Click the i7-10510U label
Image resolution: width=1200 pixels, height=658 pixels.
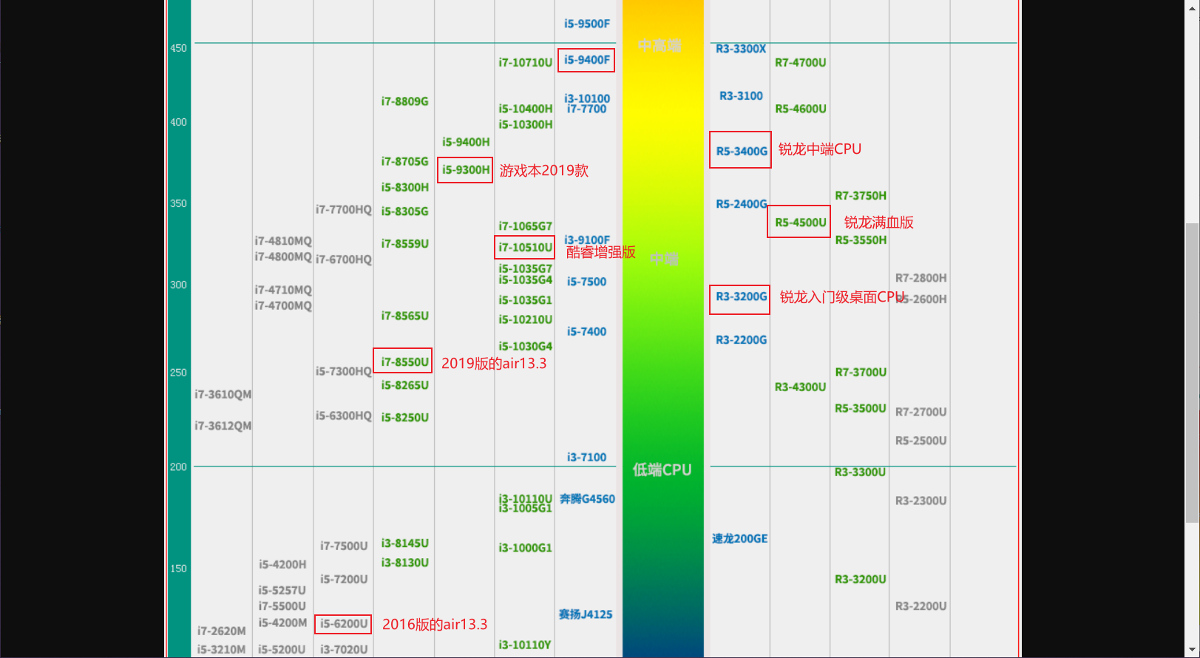[525, 247]
